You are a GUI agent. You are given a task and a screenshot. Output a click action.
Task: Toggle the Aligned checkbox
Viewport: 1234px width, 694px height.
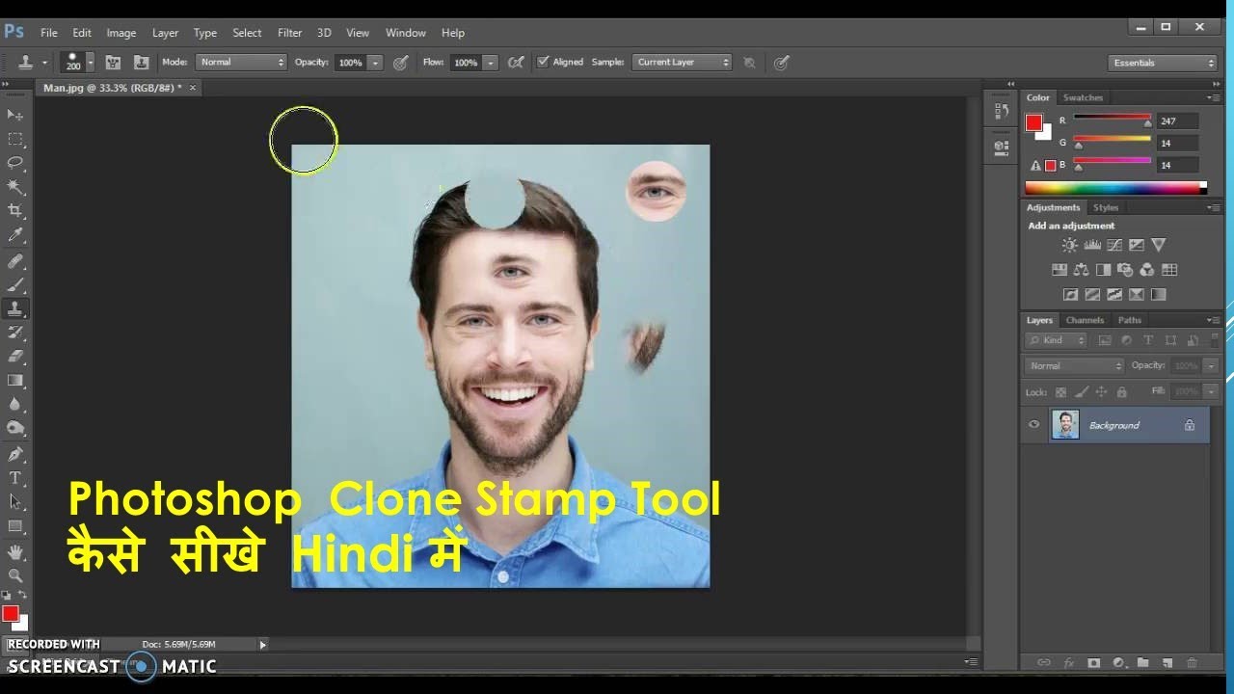coord(543,62)
